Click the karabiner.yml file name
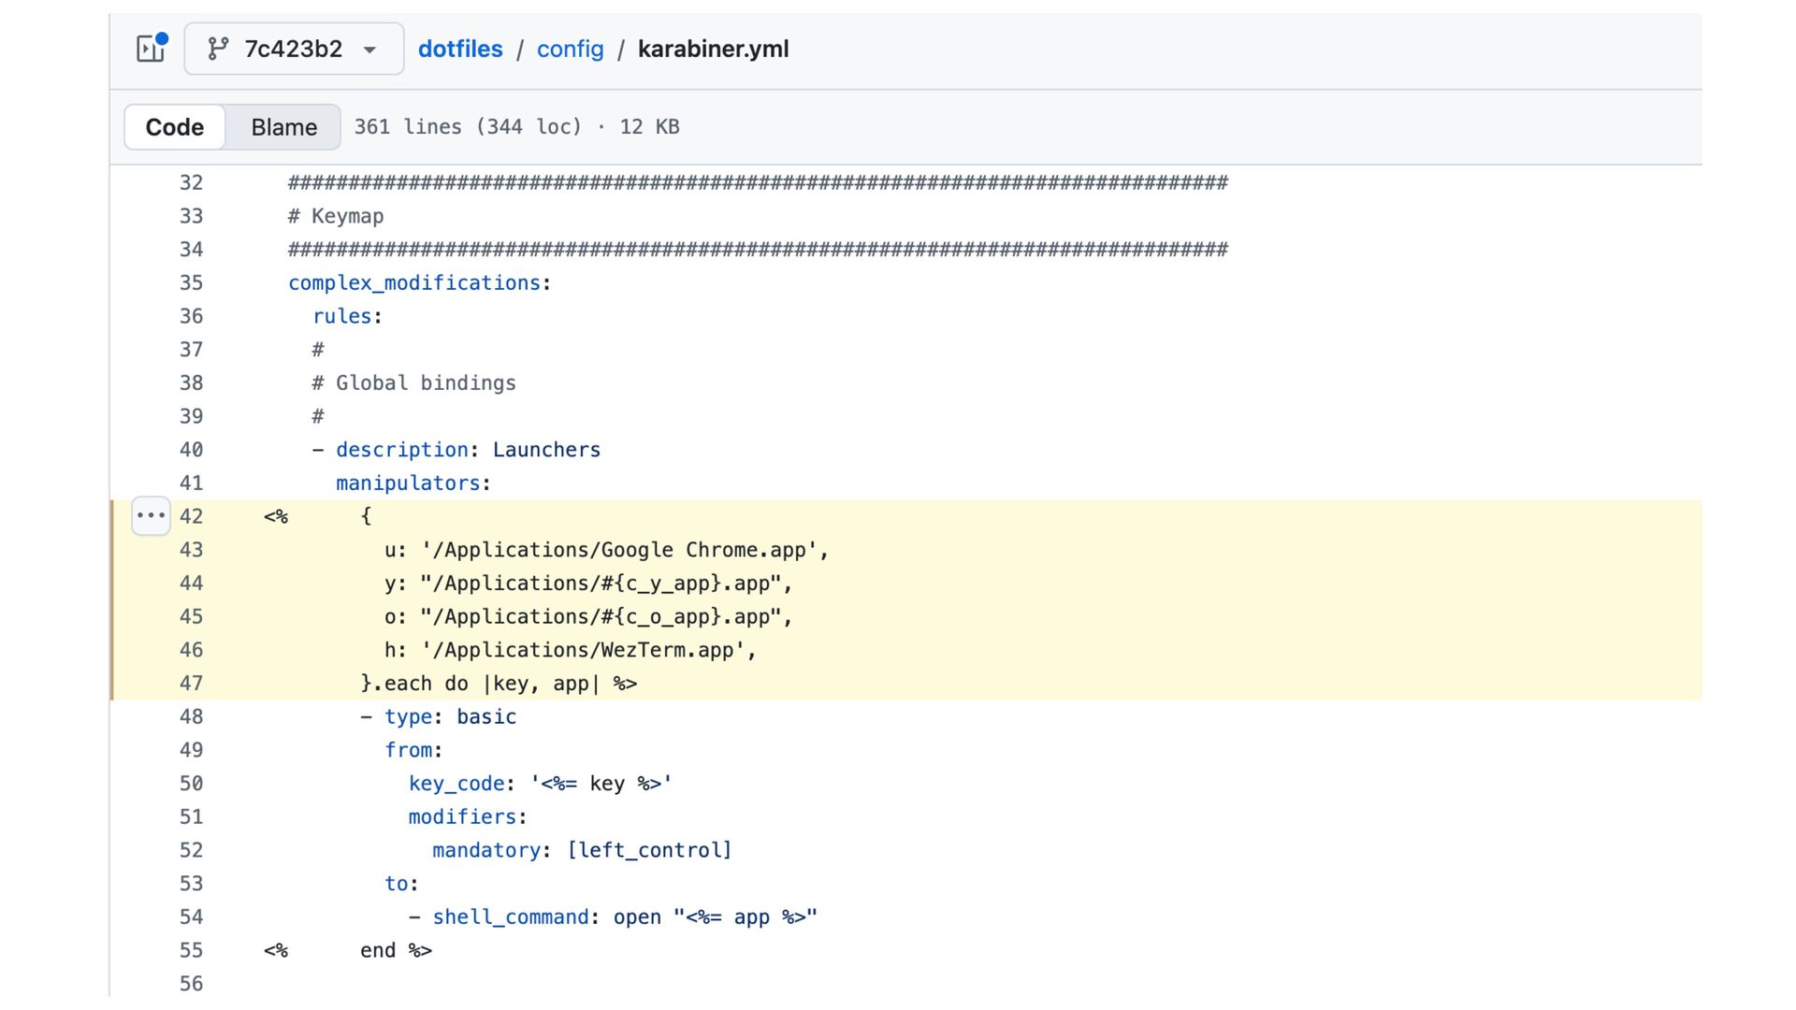 713,49
